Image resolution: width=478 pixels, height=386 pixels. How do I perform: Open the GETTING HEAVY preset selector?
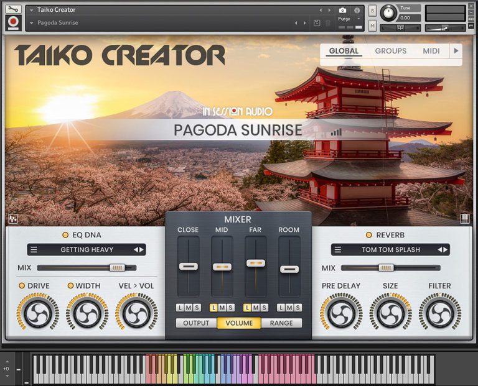click(x=87, y=250)
